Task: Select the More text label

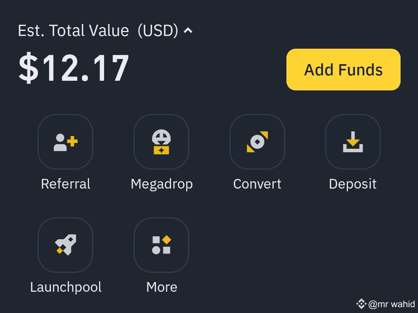Action: [x=162, y=287]
